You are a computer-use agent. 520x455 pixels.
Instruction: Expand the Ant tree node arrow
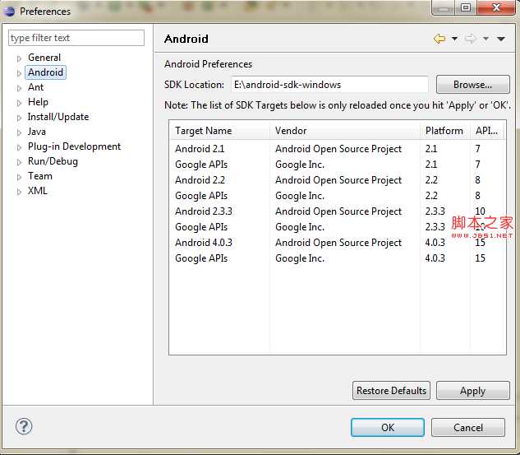(19, 88)
